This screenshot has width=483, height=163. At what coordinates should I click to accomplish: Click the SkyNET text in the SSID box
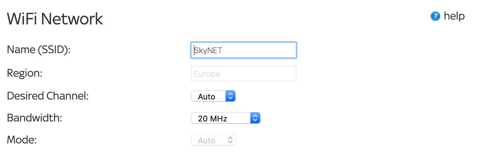click(208, 51)
